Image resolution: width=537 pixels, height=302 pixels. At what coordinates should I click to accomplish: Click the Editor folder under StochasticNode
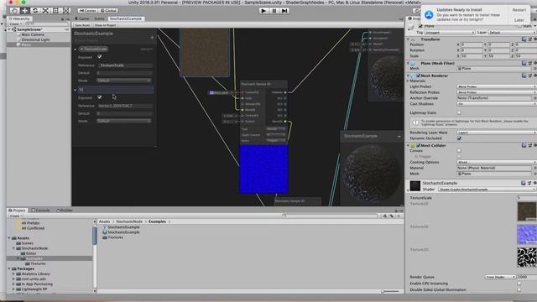29,253
